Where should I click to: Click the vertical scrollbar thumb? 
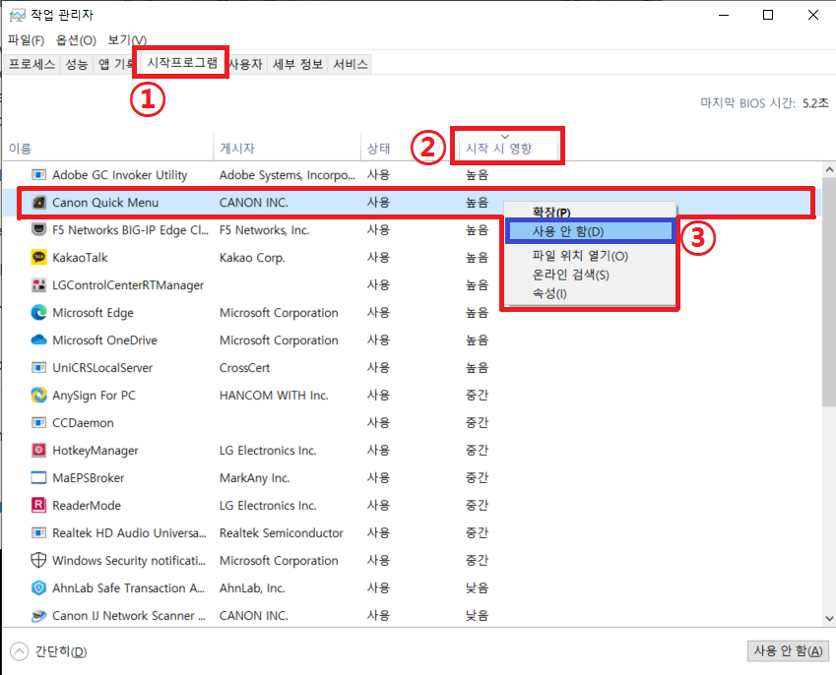pyautogui.click(x=829, y=292)
